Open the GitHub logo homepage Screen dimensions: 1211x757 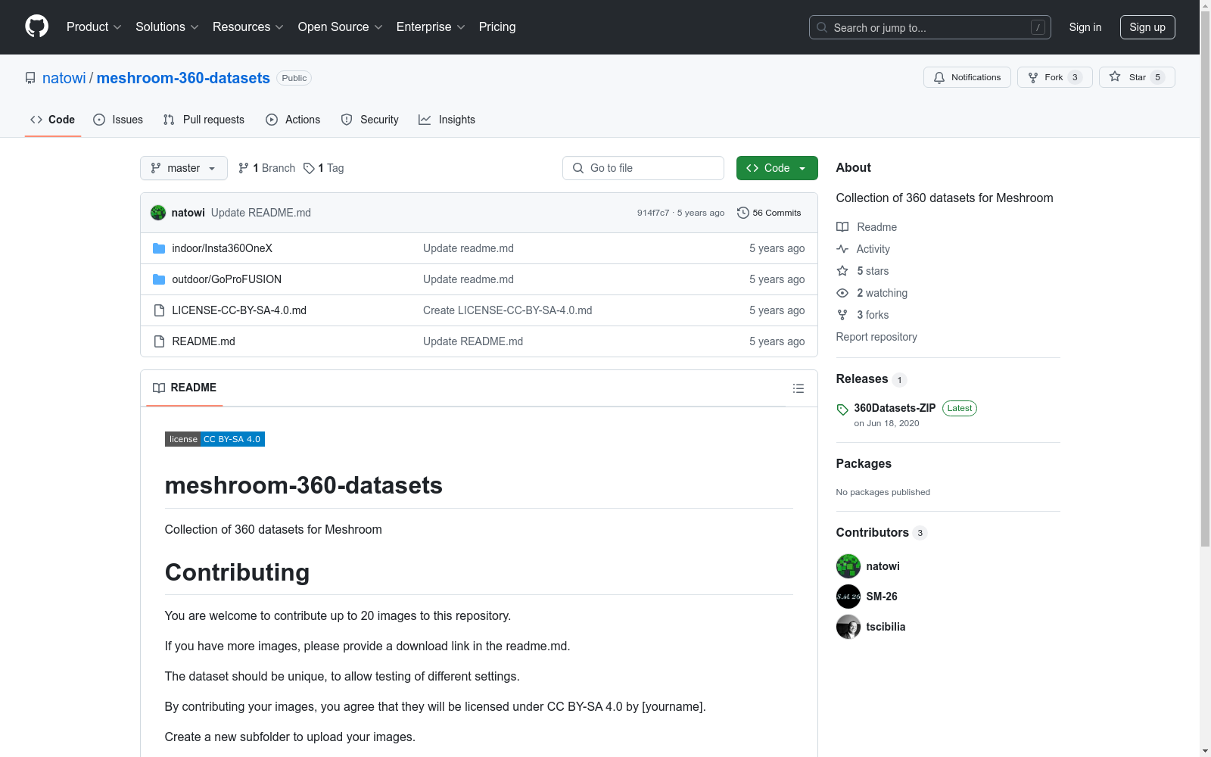(x=36, y=26)
